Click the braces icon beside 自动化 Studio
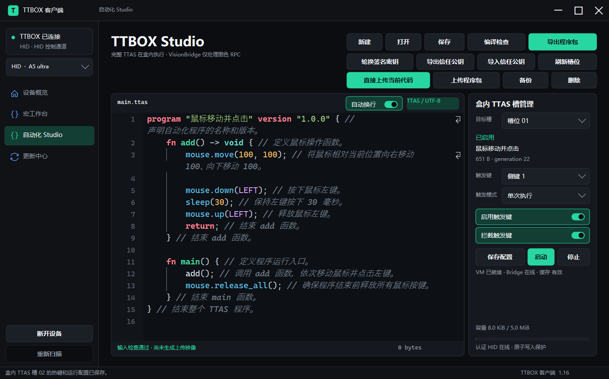Viewport: 609px width, 379px height. tap(15, 135)
